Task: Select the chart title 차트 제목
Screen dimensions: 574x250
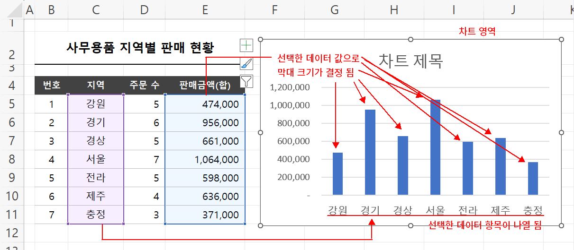Action: click(410, 60)
